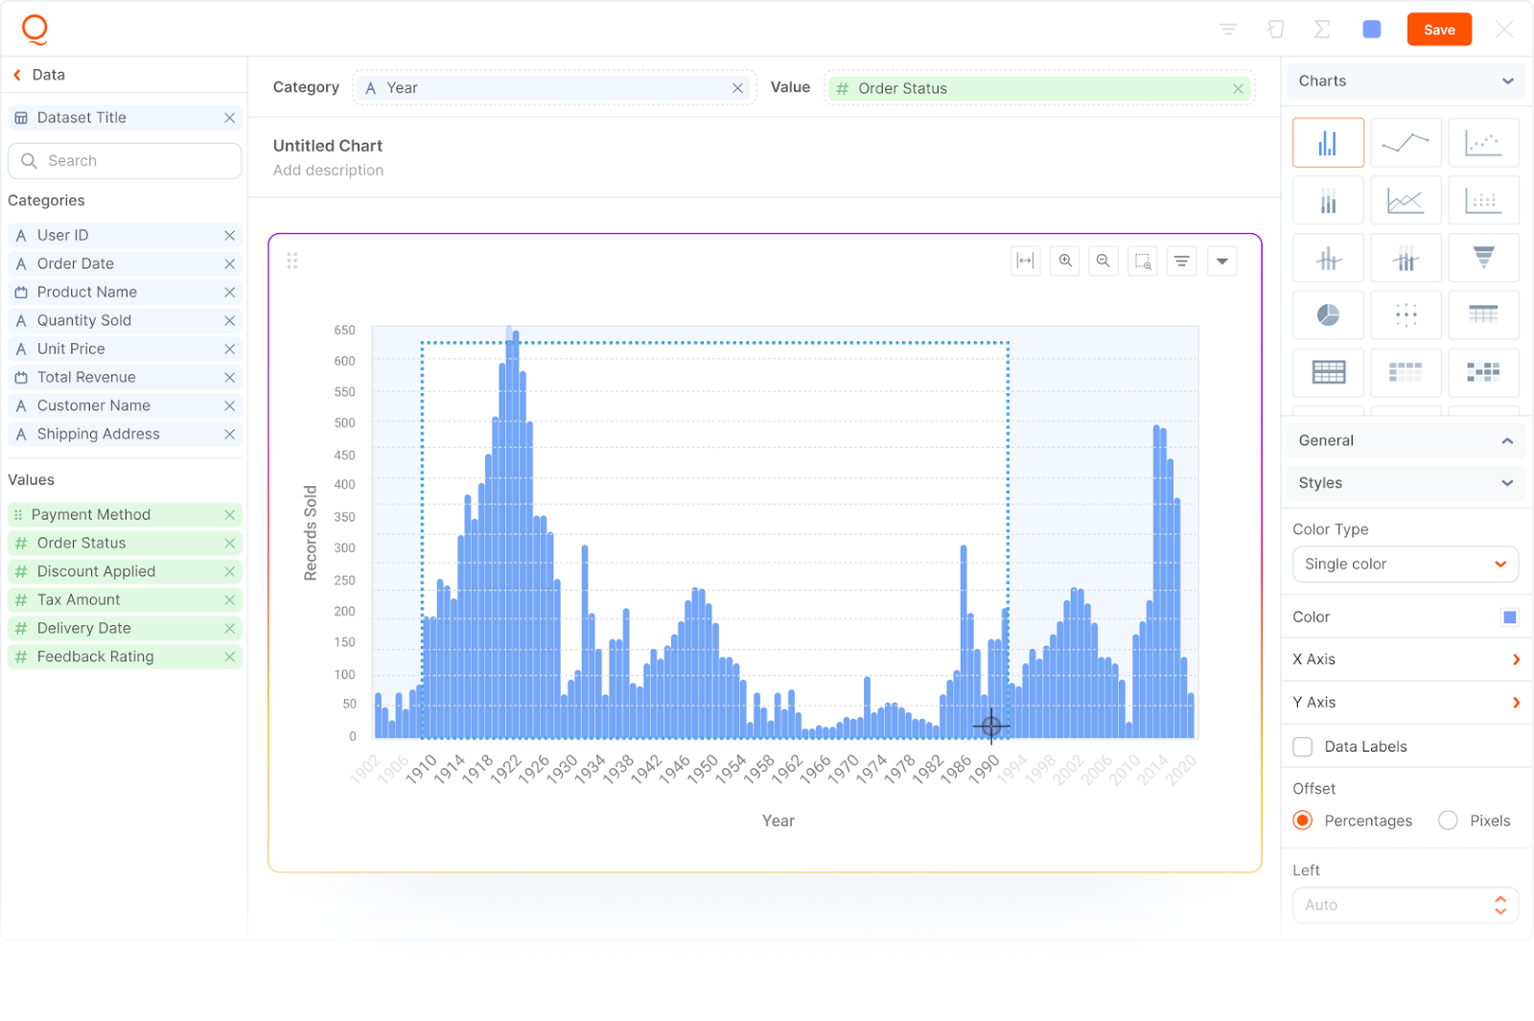This screenshot has height=1021, width=1534.
Task: Open the Color Type dropdown
Action: coord(1405,564)
